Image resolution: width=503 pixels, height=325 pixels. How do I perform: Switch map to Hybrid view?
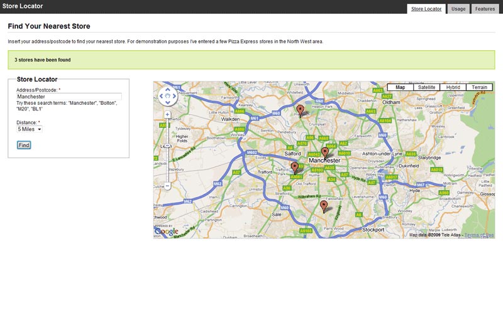point(453,87)
